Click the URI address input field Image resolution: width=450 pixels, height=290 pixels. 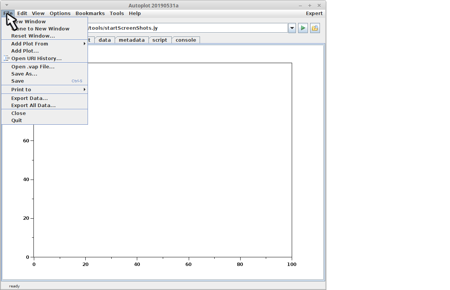[188, 28]
